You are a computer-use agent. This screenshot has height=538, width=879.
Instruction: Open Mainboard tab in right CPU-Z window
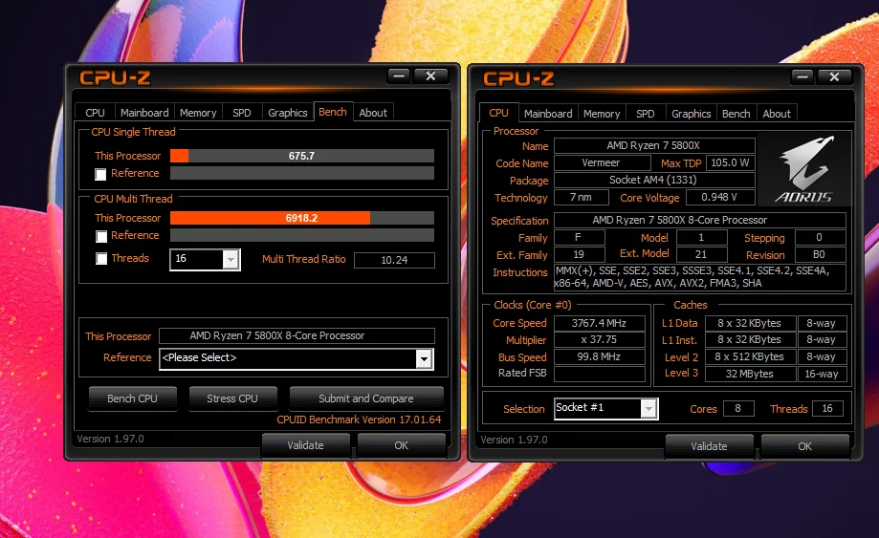coord(548,114)
